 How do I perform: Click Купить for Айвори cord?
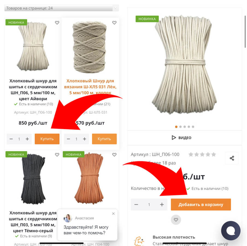click(x=47, y=139)
